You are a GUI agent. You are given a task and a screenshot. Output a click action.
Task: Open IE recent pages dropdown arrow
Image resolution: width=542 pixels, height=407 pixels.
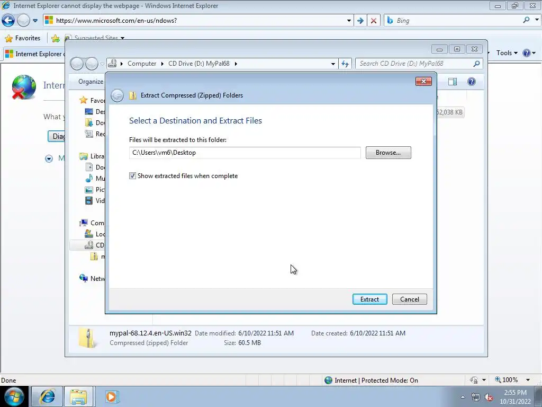[x=35, y=21]
